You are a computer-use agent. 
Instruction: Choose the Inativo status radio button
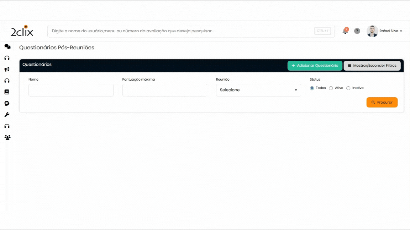click(x=348, y=88)
